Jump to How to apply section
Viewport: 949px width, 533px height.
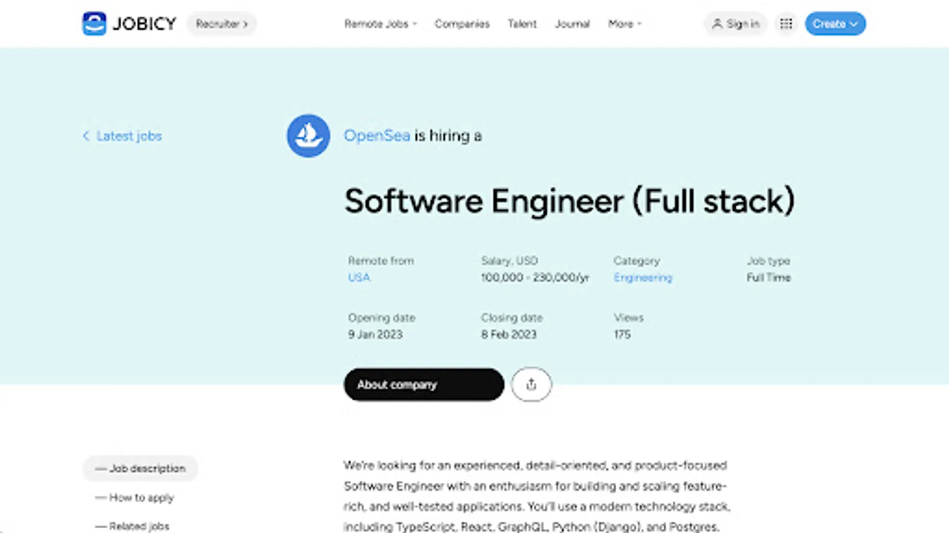click(x=135, y=497)
